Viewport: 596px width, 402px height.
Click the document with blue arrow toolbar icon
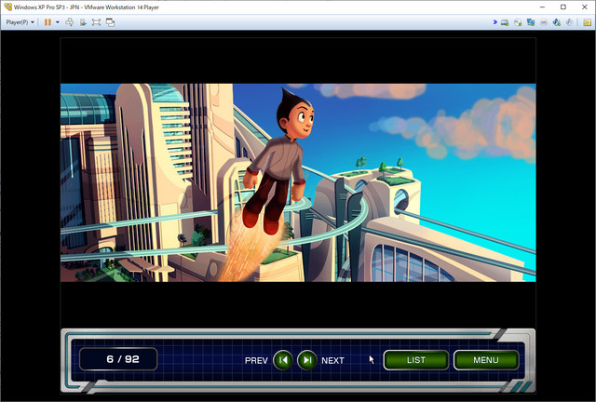pos(83,22)
